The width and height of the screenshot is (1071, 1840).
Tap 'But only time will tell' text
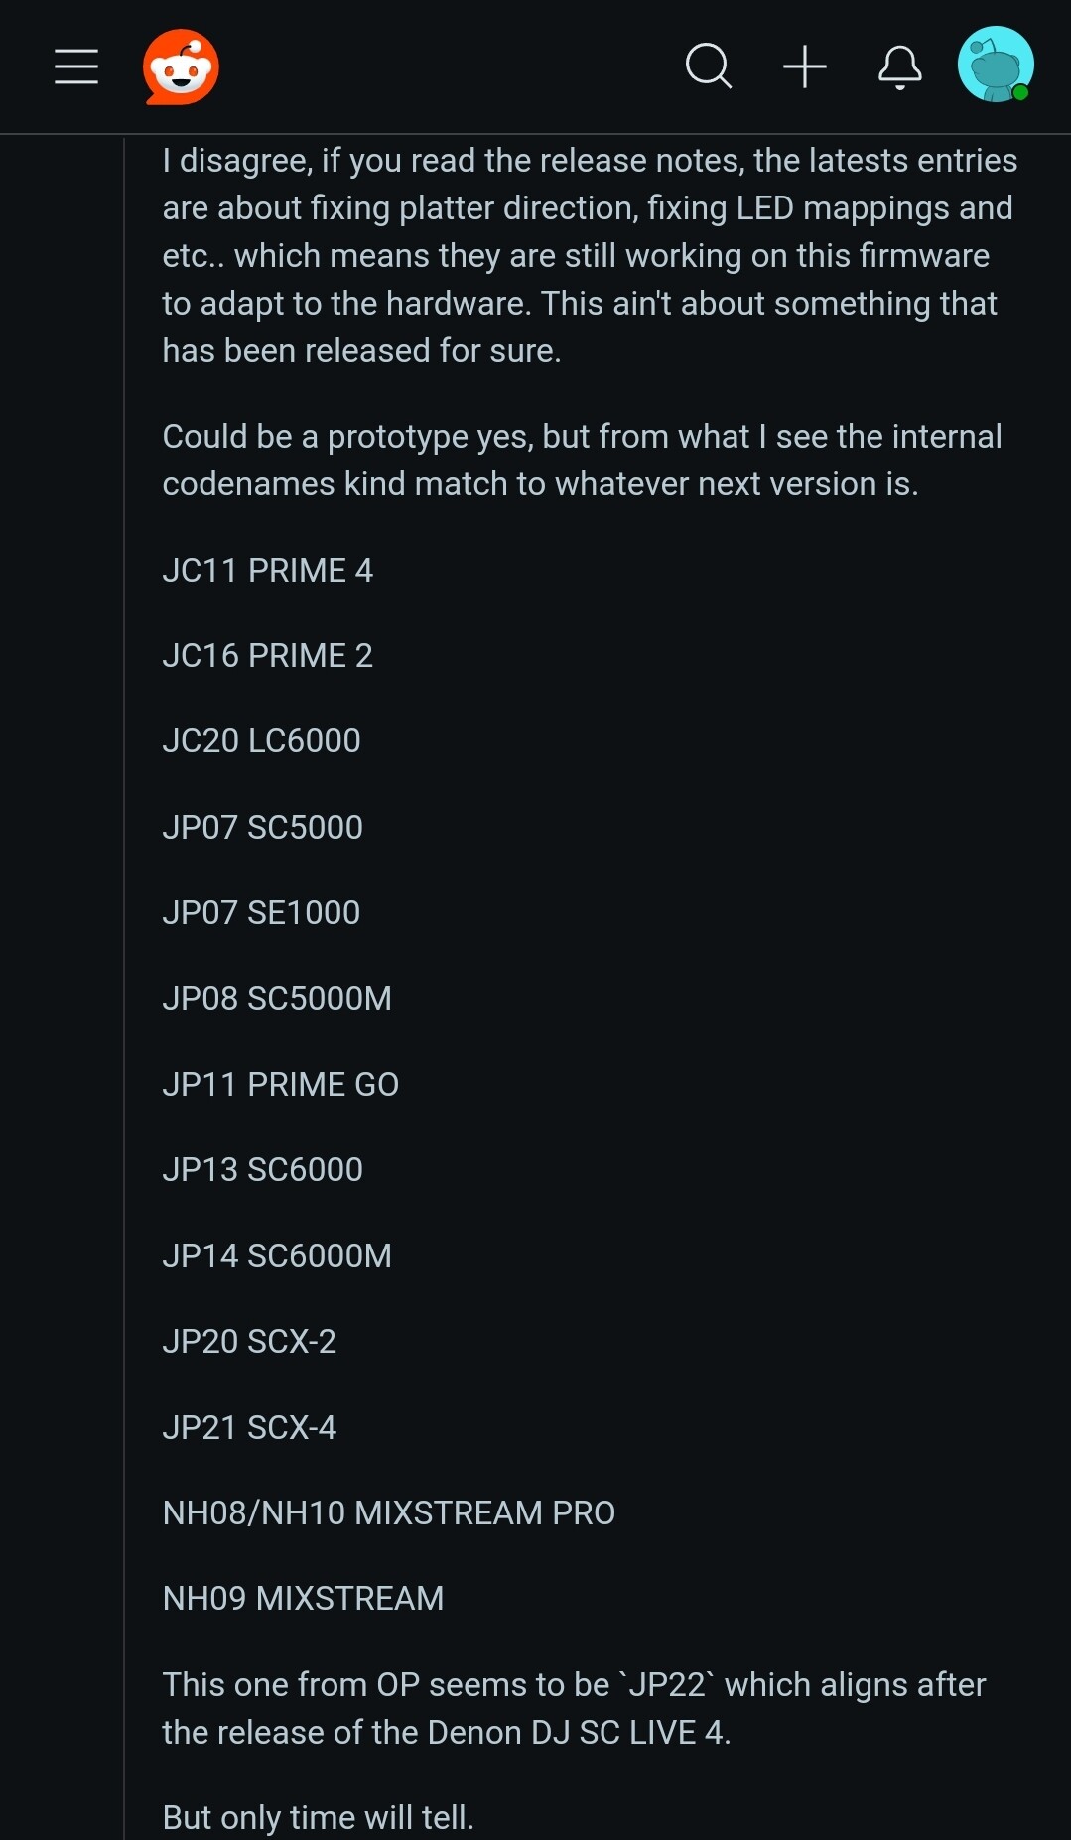[319, 1818]
